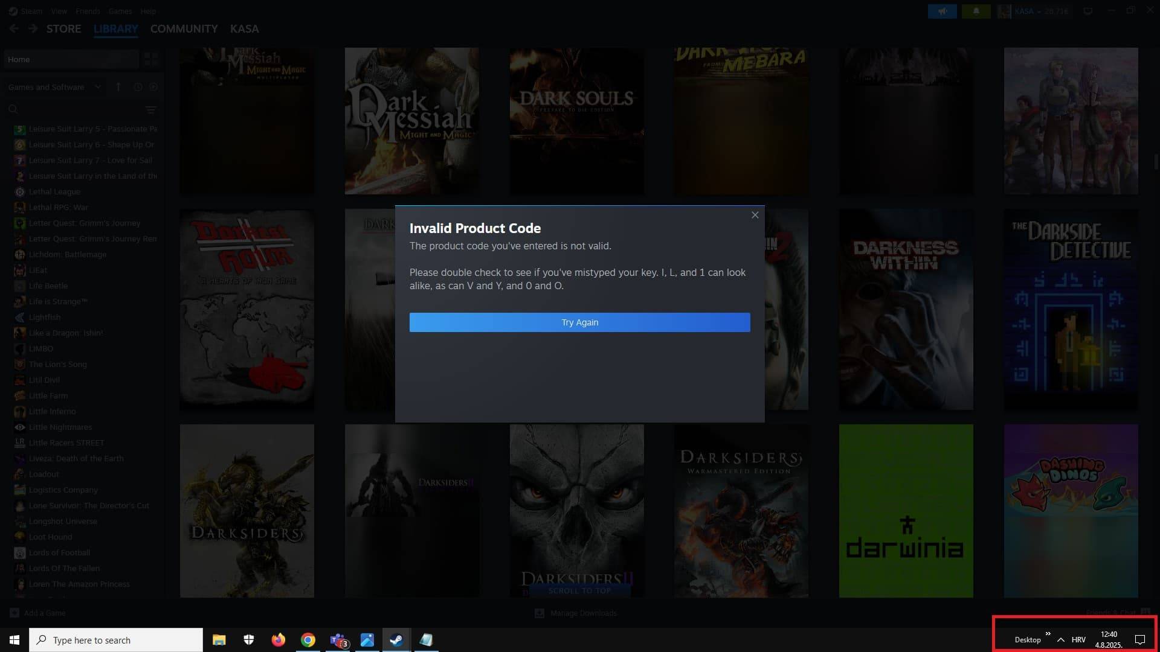This screenshot has width=1160, height=652.
Task: Show hidden system tray icons chevron
Action: (1060, 640)
